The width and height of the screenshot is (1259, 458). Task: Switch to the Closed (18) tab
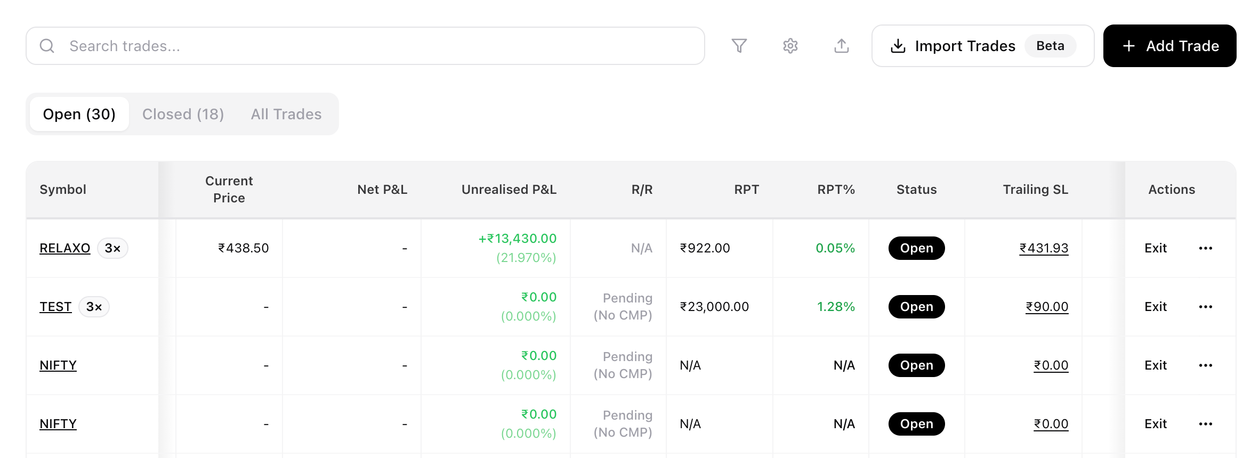pyautogui.click(x=183, y=114)
